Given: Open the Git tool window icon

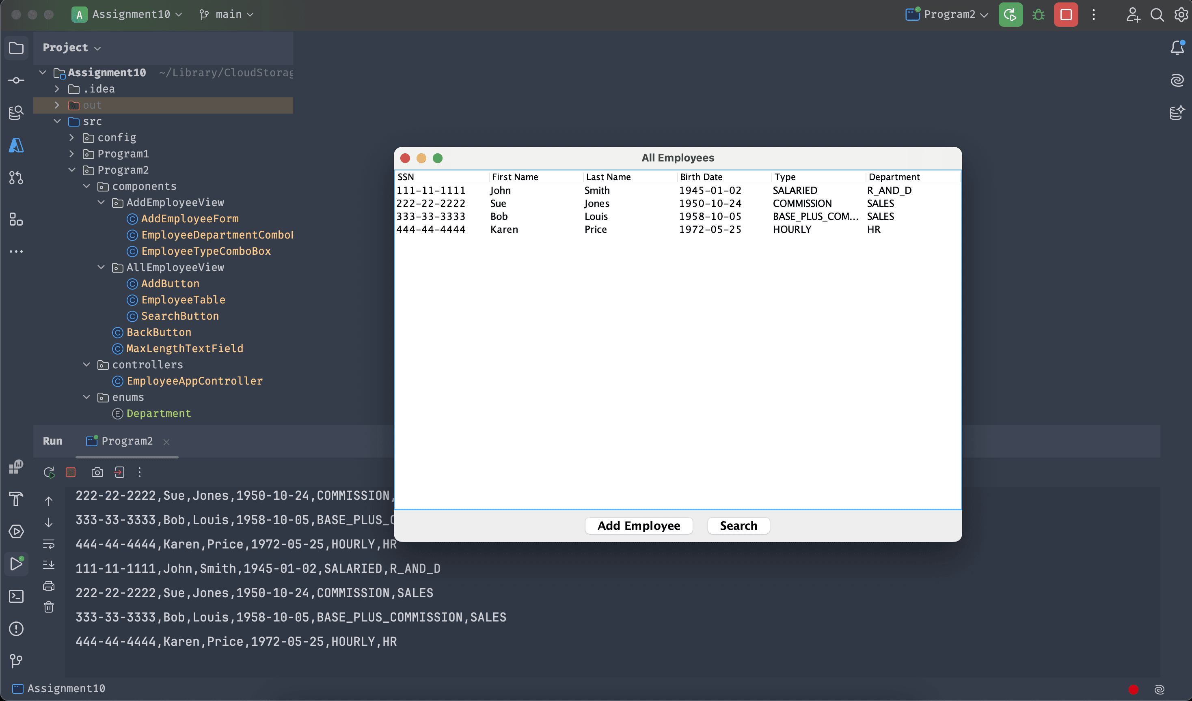Looking at the screenshot, I should click(x=16, y=661).
